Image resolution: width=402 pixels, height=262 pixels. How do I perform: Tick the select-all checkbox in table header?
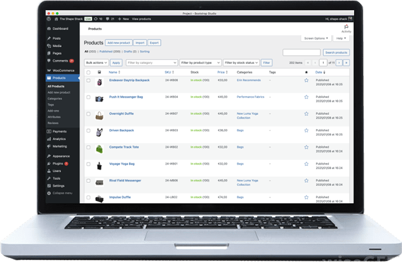[x=88, y=72]
